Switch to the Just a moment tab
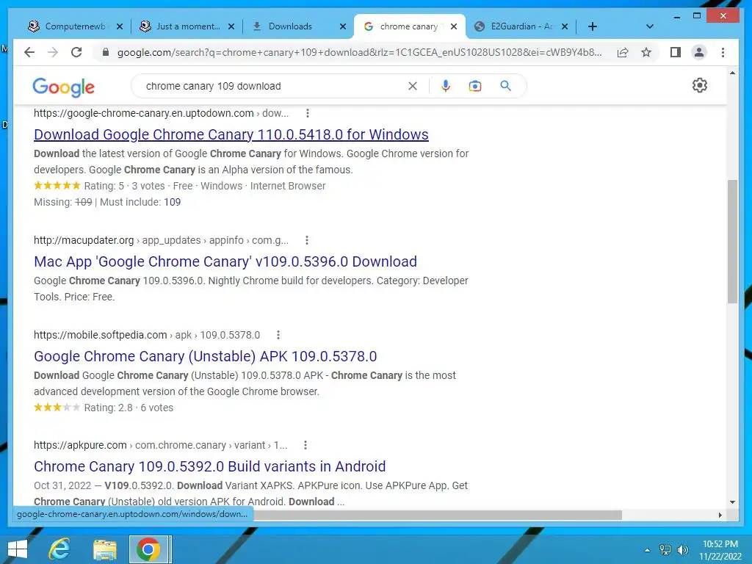 (187, 26)
